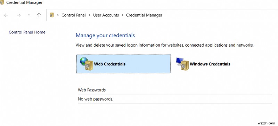Switch to the Windows Credentials label
Image resolution: width=278 pixels, height=126 pixels.
click(210, 64)
